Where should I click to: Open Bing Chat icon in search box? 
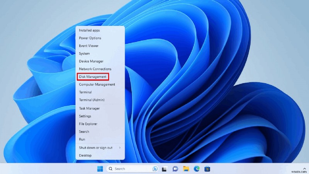point(155,169)
